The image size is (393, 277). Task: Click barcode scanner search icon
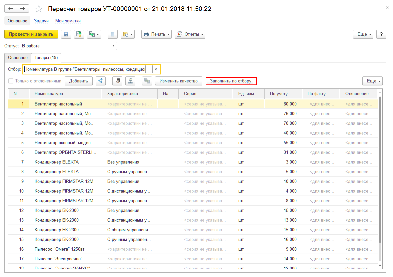[x=117, y=81]
